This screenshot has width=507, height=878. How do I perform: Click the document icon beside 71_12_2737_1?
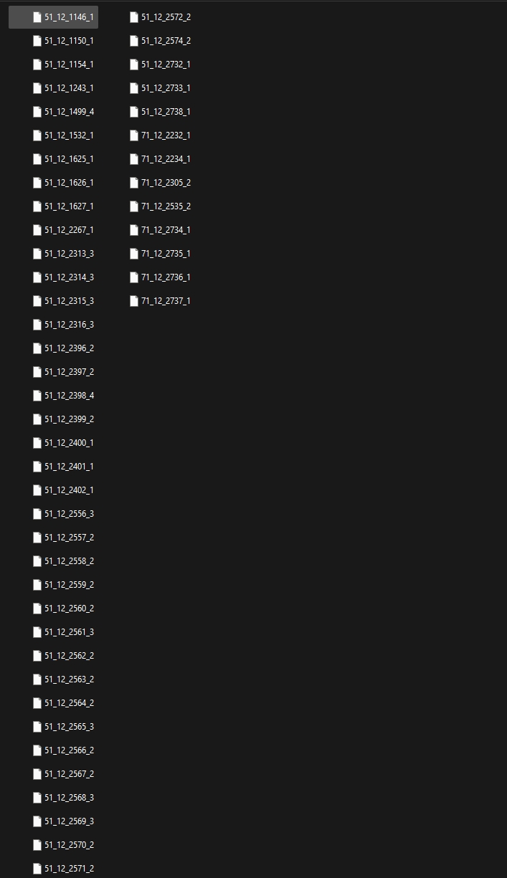[x=133, y=300]
